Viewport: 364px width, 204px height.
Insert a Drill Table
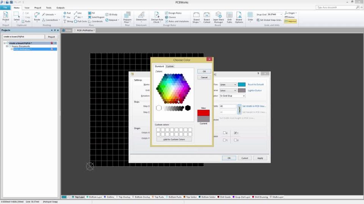point(229,18)
